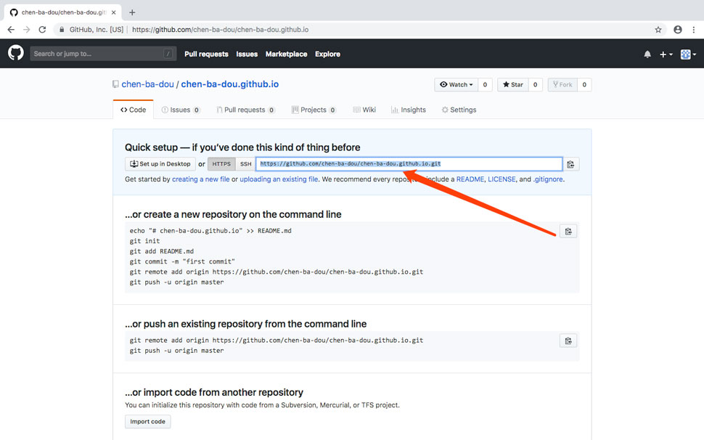Open Explore in the top navigation
Screen dimensions: 704x440
pos(327,54)
